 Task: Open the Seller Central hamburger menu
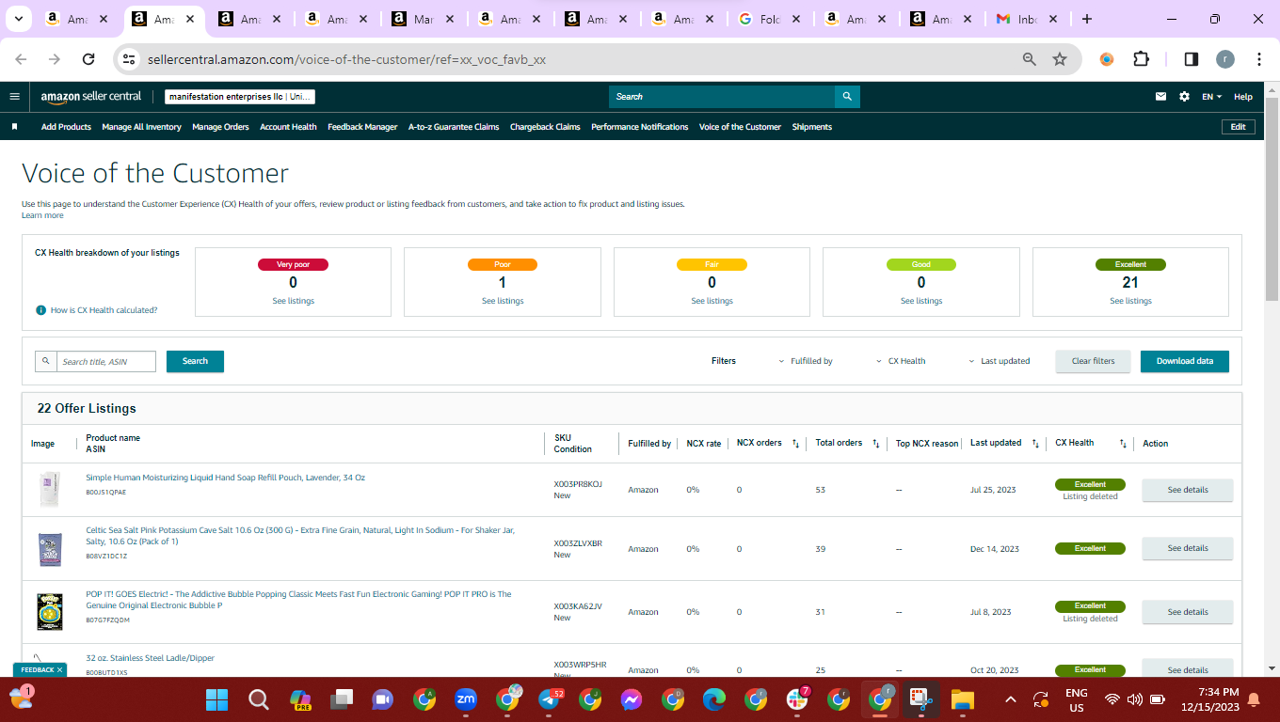[x=14, y=96]
